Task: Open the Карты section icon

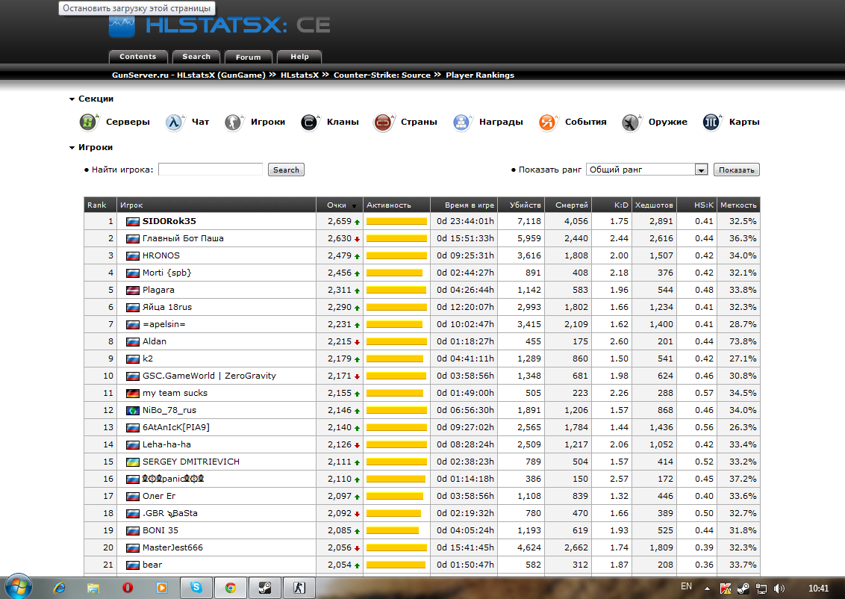Action: pos(713,122)
